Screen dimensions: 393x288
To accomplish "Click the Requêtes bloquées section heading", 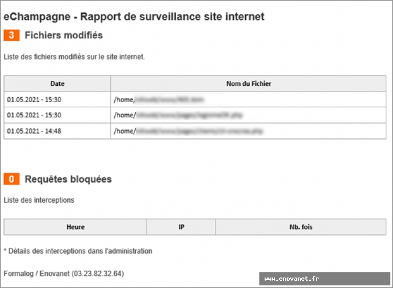I will (68, 179).
